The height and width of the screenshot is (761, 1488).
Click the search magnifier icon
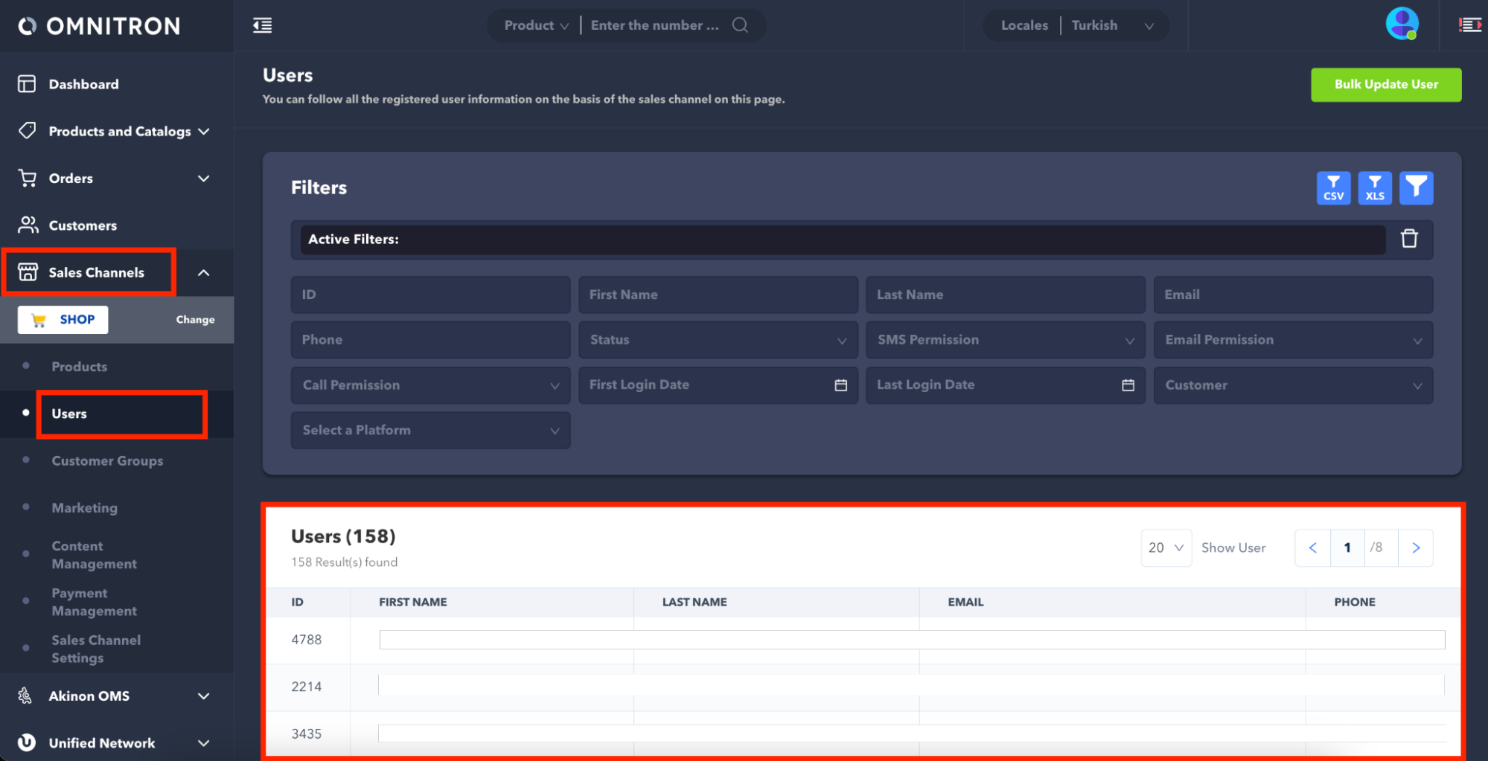740,25
